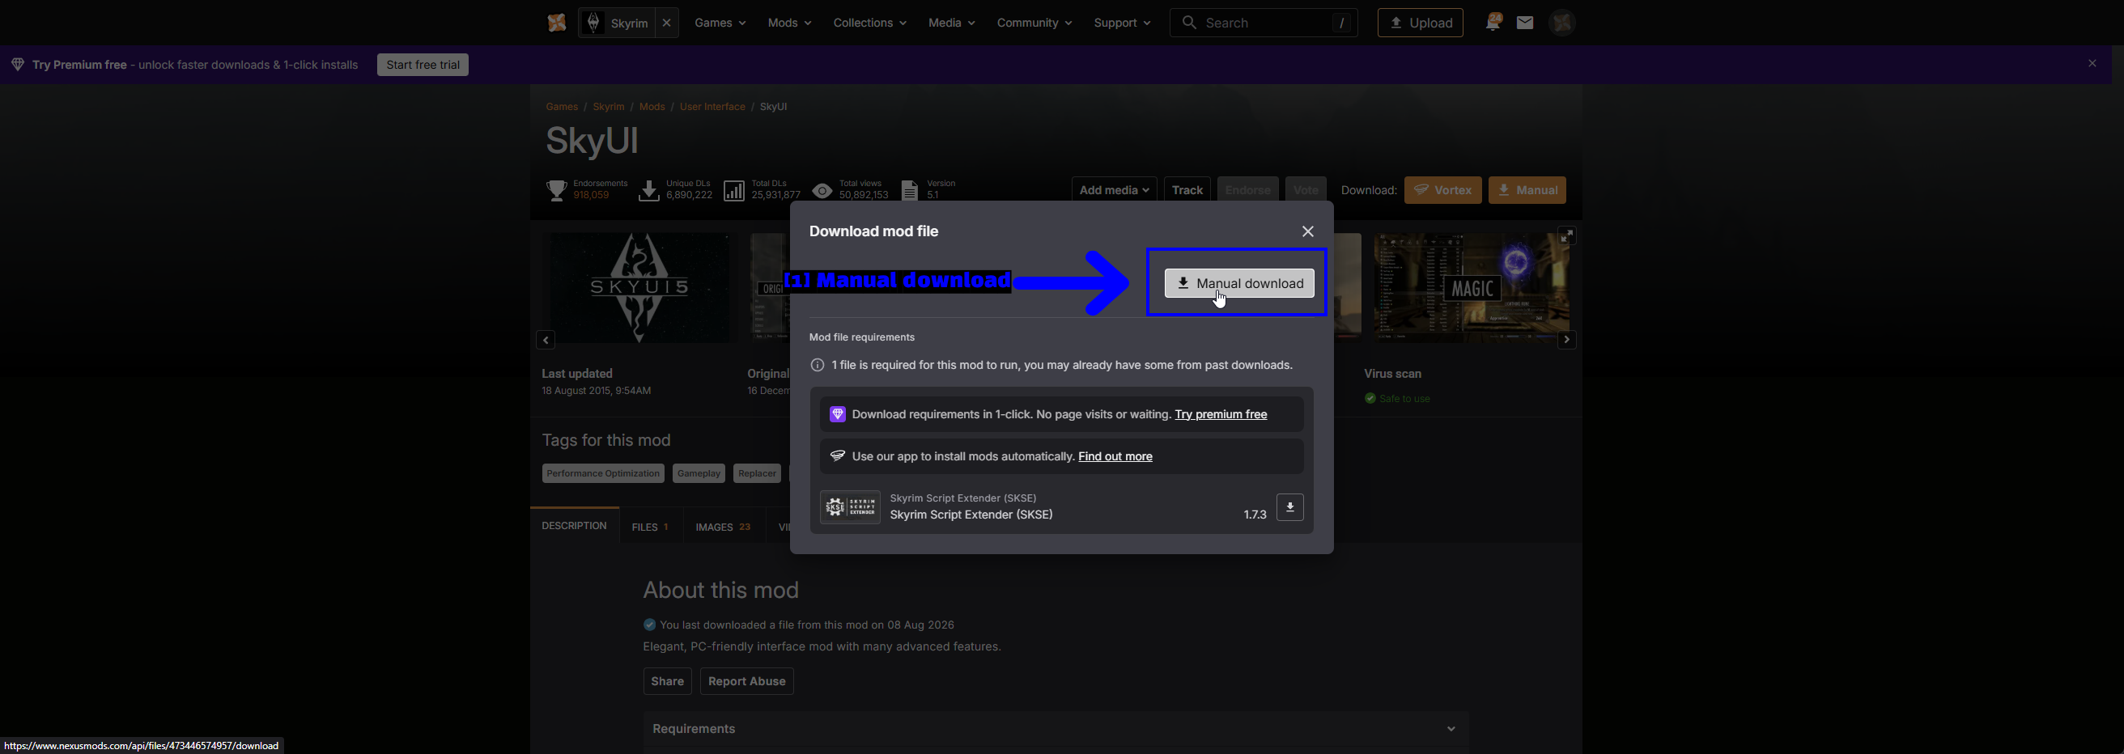Go to Games breadcrumb link
The width and height of the screenshot is (2124, 754).
(x=562, y=106)
